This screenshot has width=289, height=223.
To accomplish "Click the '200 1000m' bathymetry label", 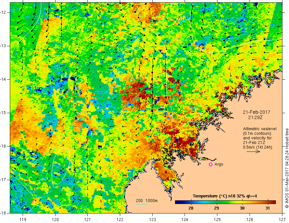I will (x=147, y=201).
